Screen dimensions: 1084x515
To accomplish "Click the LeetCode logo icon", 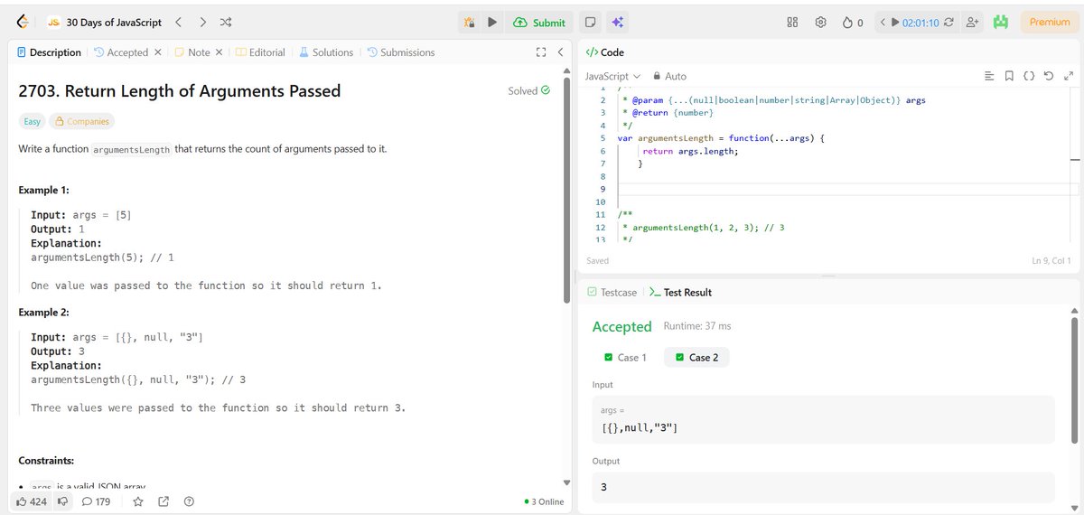I will coord(22,22).
